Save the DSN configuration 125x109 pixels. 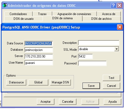(x=91, y=86)
